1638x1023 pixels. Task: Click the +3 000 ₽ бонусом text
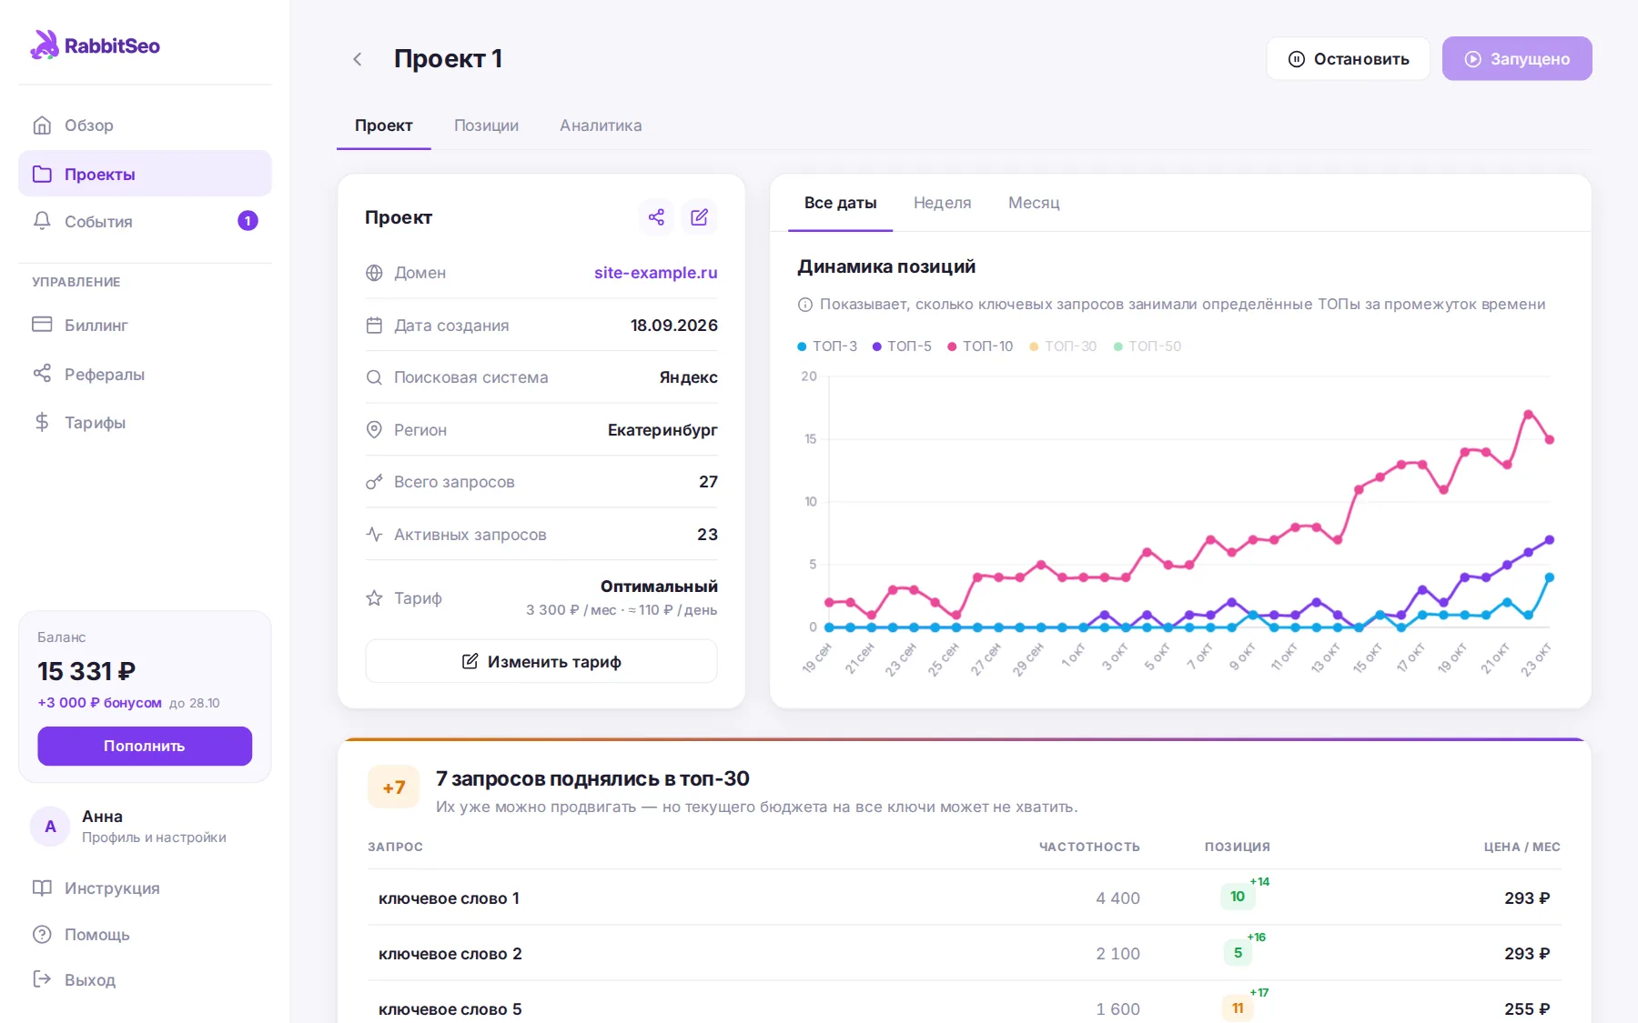coord(99,703)
